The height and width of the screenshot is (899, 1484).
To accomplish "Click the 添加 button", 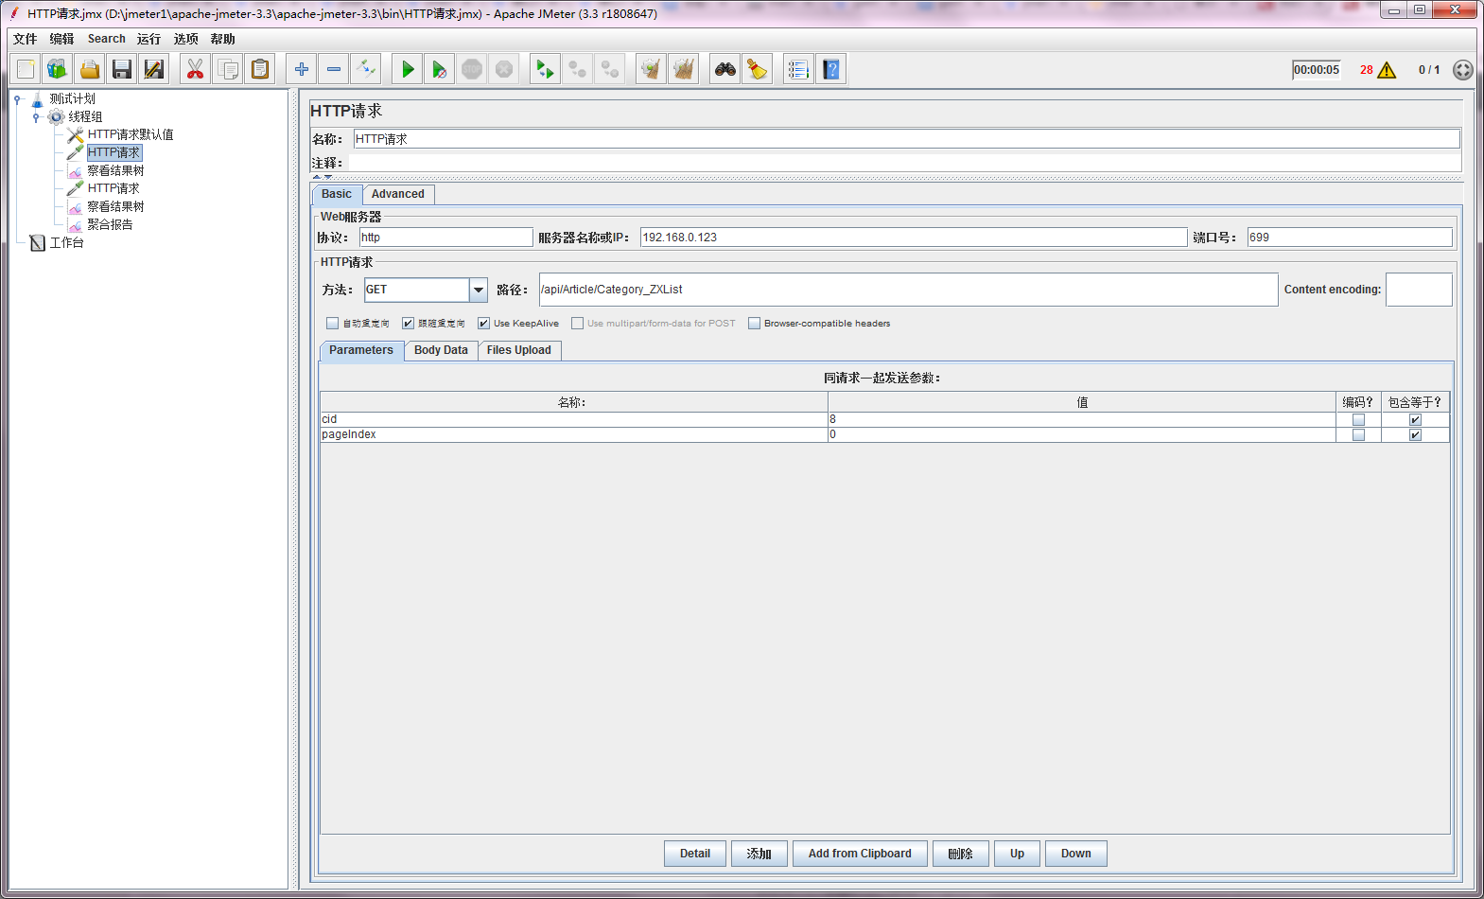I will 759,854.
